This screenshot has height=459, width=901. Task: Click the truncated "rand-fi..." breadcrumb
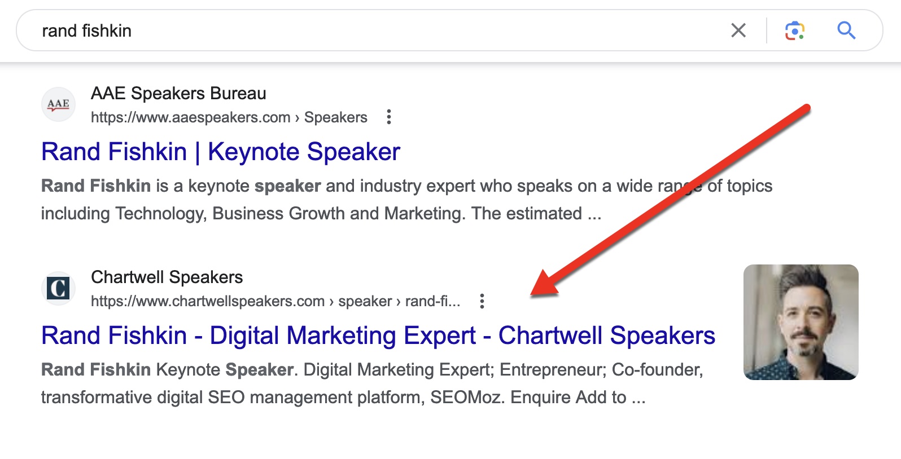pos(432,301)
